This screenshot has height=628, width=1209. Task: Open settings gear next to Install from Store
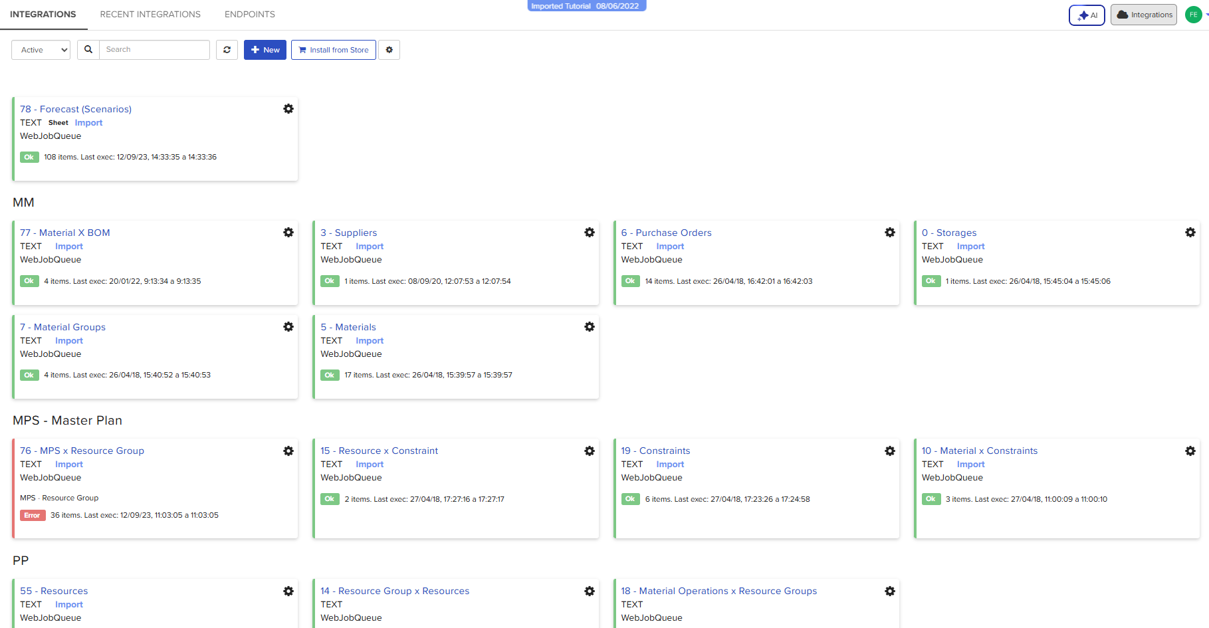pos(389,50)
